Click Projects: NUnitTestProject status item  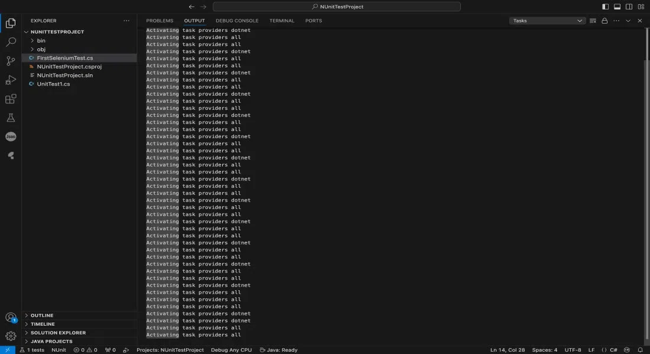click(170, 350)
